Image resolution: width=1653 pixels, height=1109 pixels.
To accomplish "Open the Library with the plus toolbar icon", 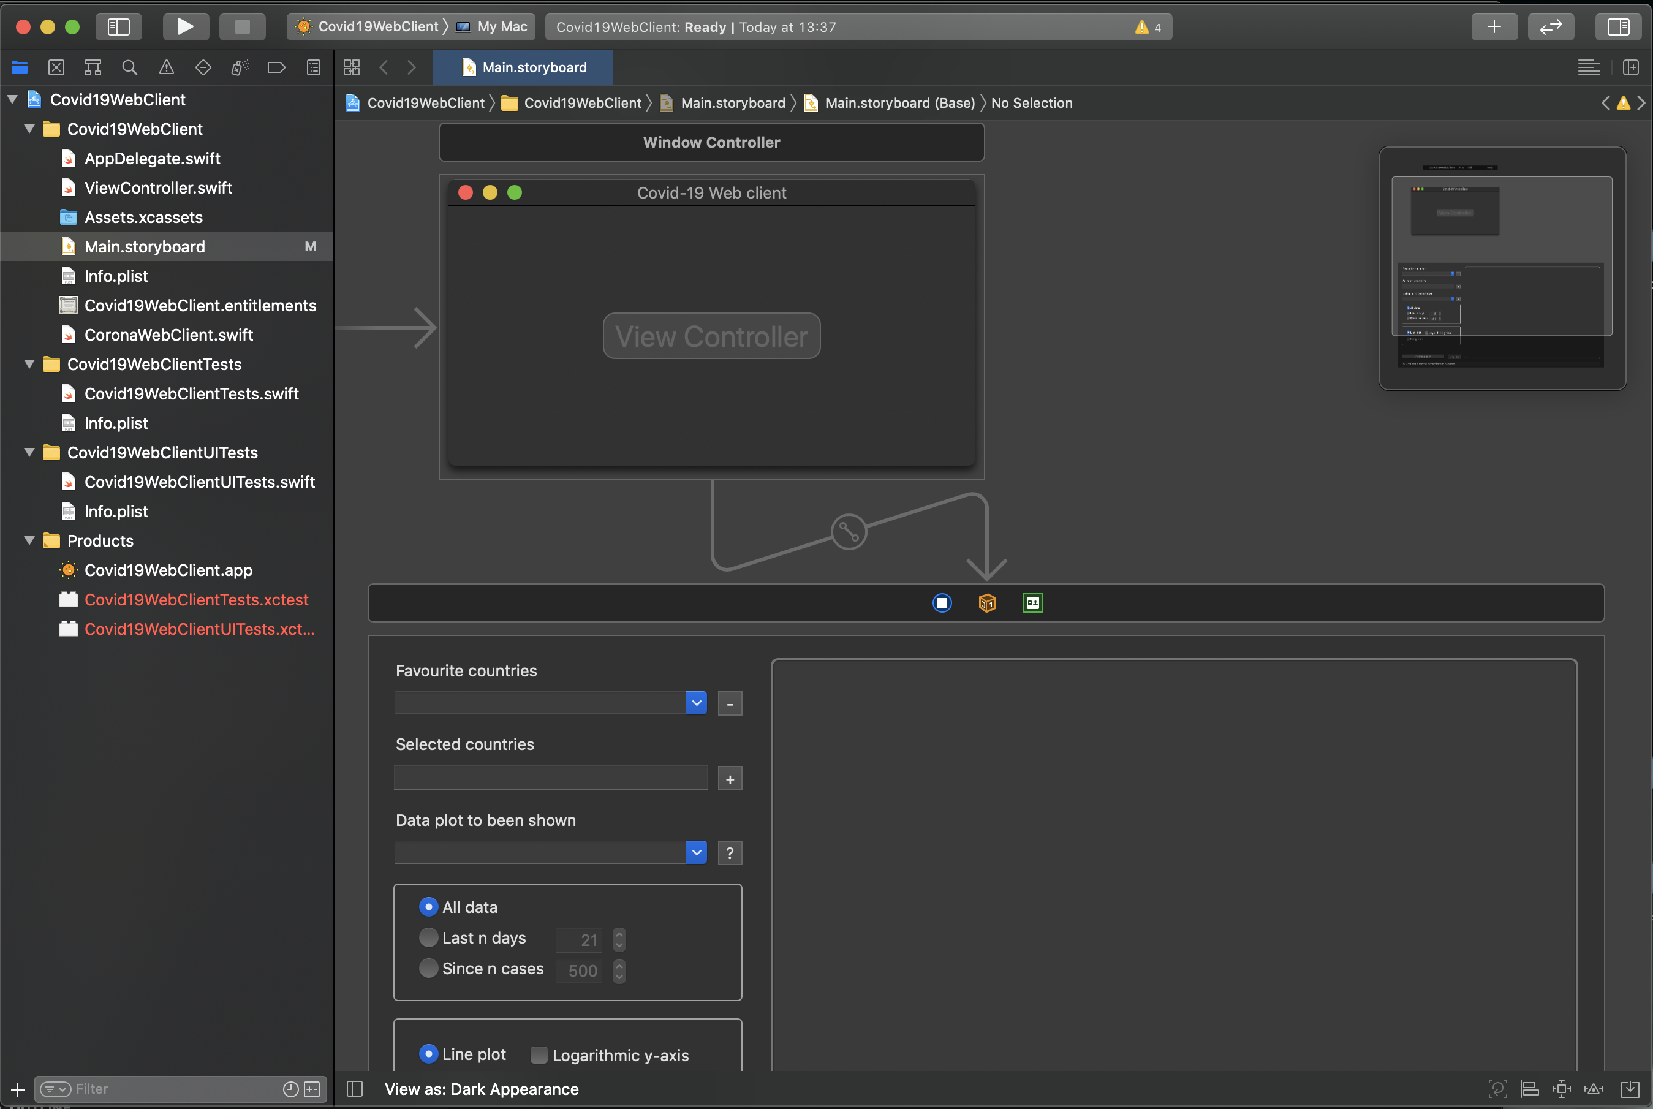I will click(1494, 27).
